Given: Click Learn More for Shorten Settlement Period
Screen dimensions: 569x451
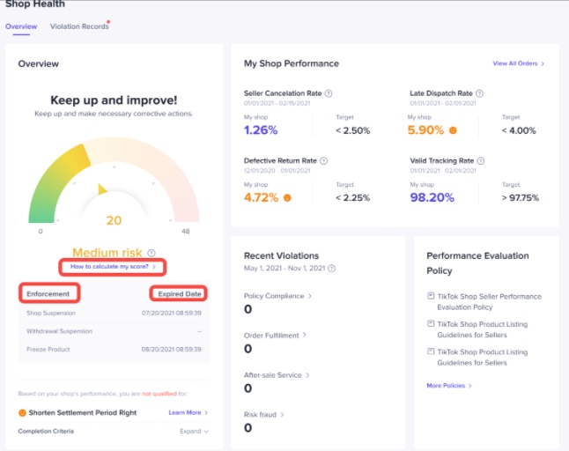Looking at the screenshot, I should (186, 412).
